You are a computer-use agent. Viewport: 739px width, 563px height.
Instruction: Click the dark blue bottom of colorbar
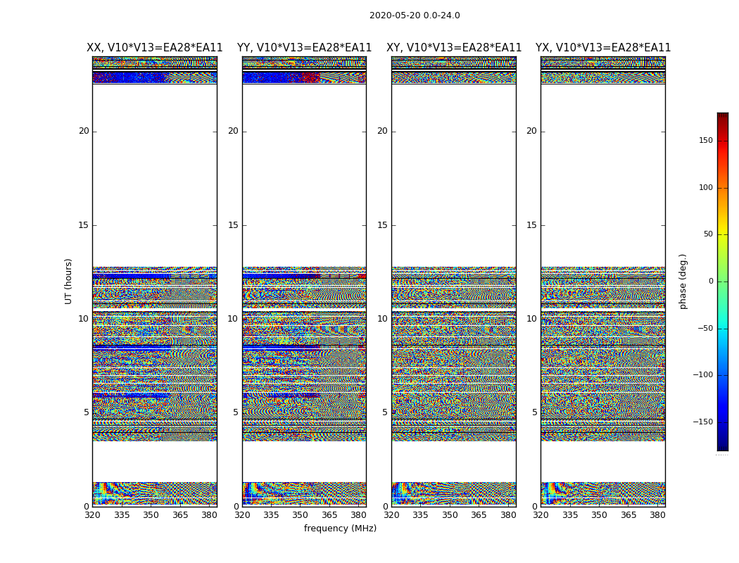(x=723, y=447)
